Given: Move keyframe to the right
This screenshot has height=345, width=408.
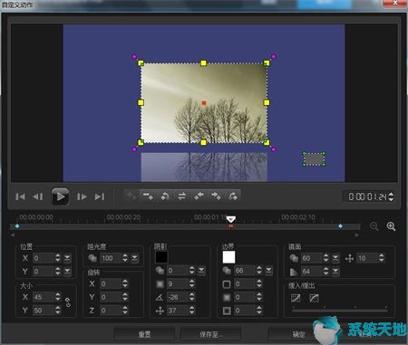Looking at the screenshot, I should [216, 196].
